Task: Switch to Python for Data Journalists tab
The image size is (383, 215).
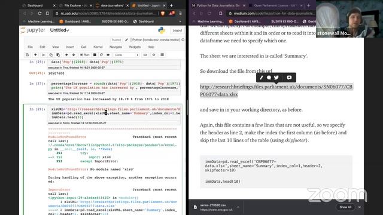Action: 218,5
